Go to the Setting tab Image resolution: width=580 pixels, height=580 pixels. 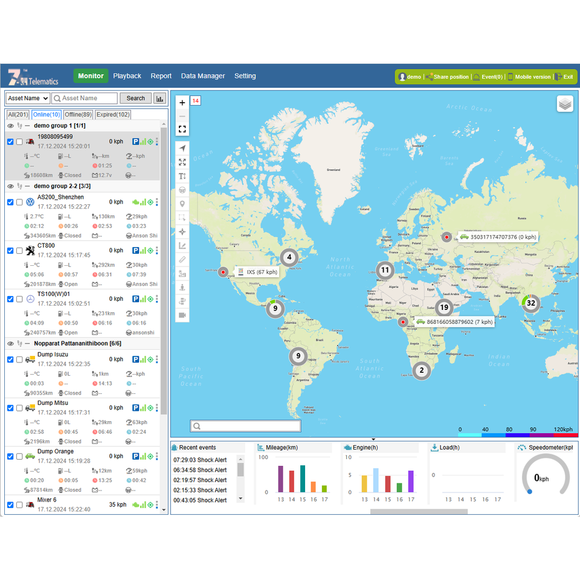(x=245, y=76)
